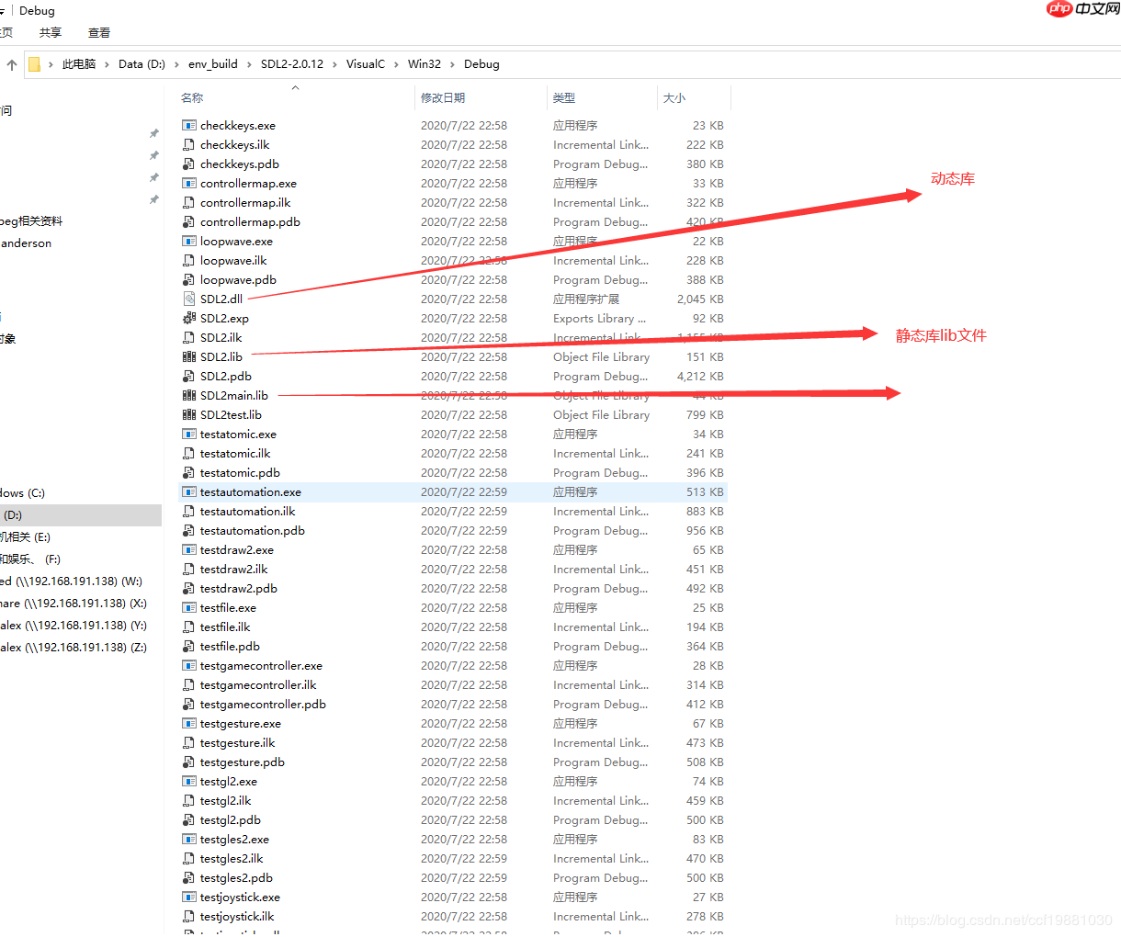Navigate to VisualC in breadcrumb
The image size is (1121, 937).
tap(366, 64)
